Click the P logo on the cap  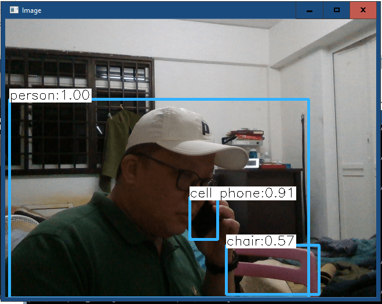click(205, 129)
